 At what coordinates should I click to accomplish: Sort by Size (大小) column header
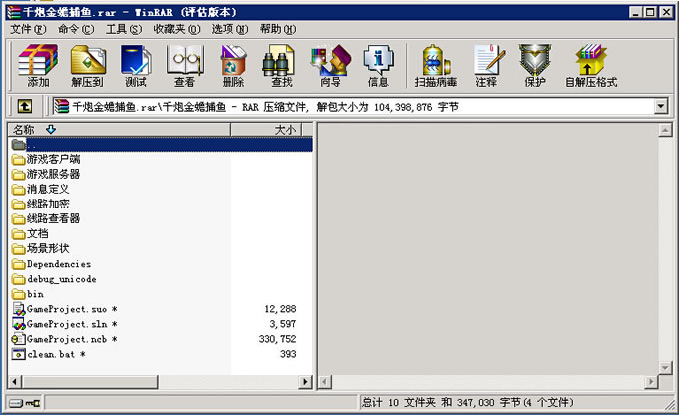pyautogui.click(x=284, y=130)
